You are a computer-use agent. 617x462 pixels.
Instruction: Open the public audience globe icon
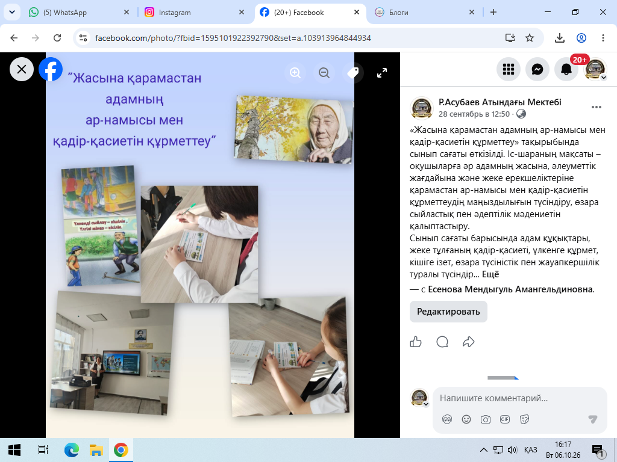coord(521,114)
